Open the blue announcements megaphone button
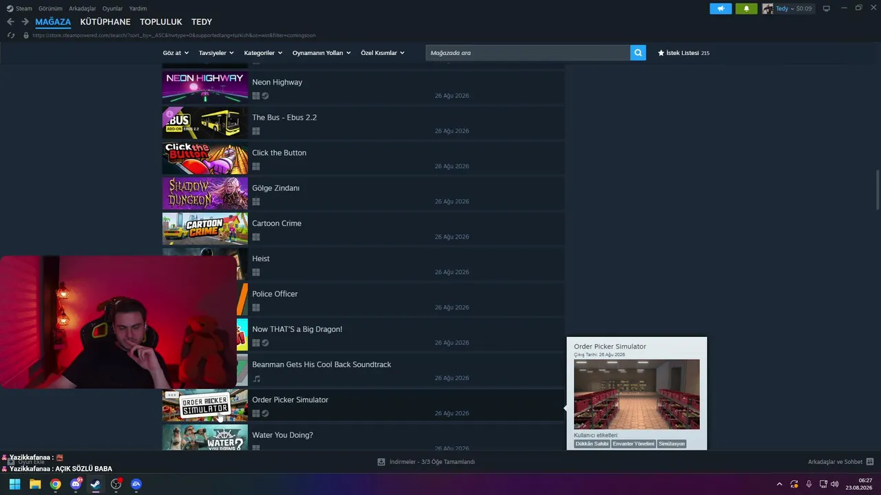Viewport: 881px width, 495px height. (721, 9)
